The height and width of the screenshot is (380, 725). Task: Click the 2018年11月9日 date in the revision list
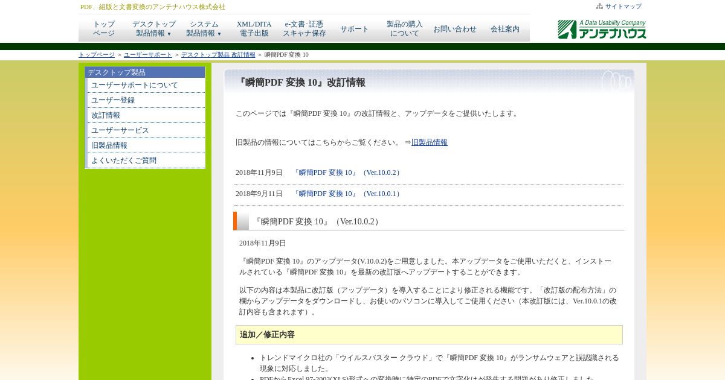pos(259,173)
